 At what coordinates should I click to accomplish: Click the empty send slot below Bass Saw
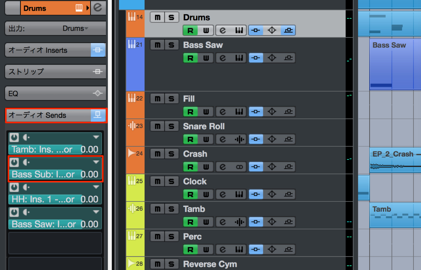click(x=55, y=243)
